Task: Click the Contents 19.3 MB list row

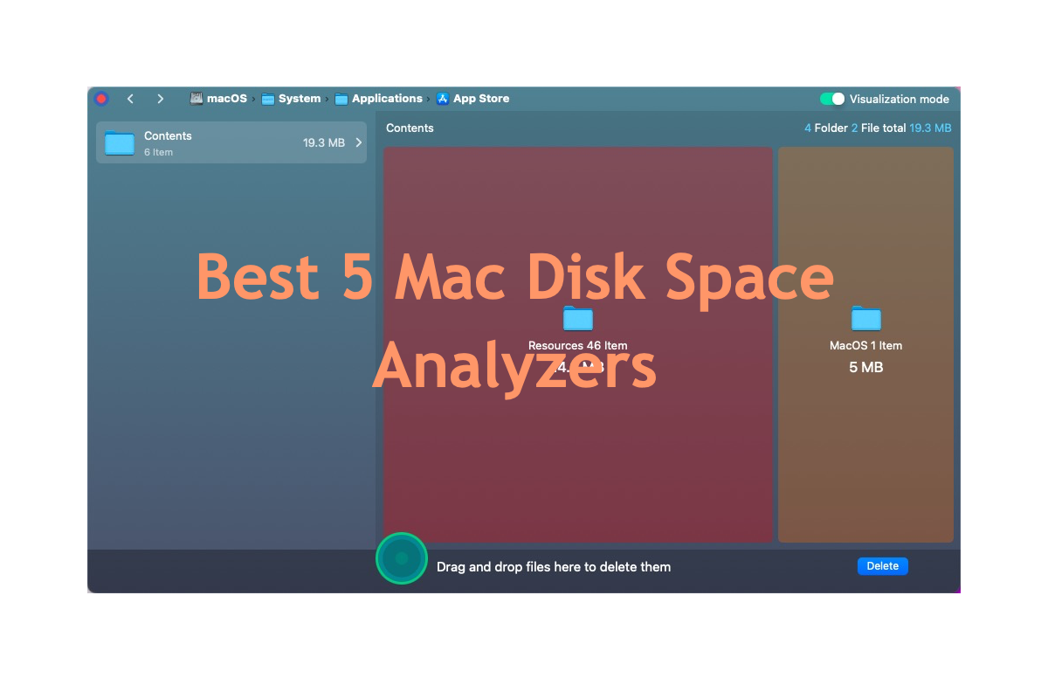Action: click(x=231, y=142)
